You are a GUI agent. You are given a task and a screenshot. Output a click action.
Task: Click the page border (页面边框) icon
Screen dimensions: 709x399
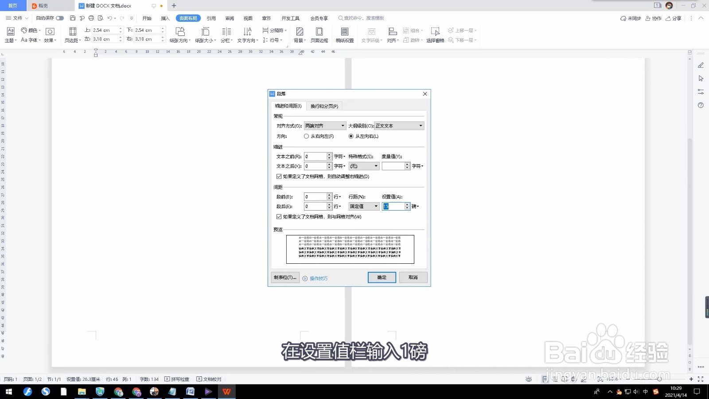click(x=319, y=31)
